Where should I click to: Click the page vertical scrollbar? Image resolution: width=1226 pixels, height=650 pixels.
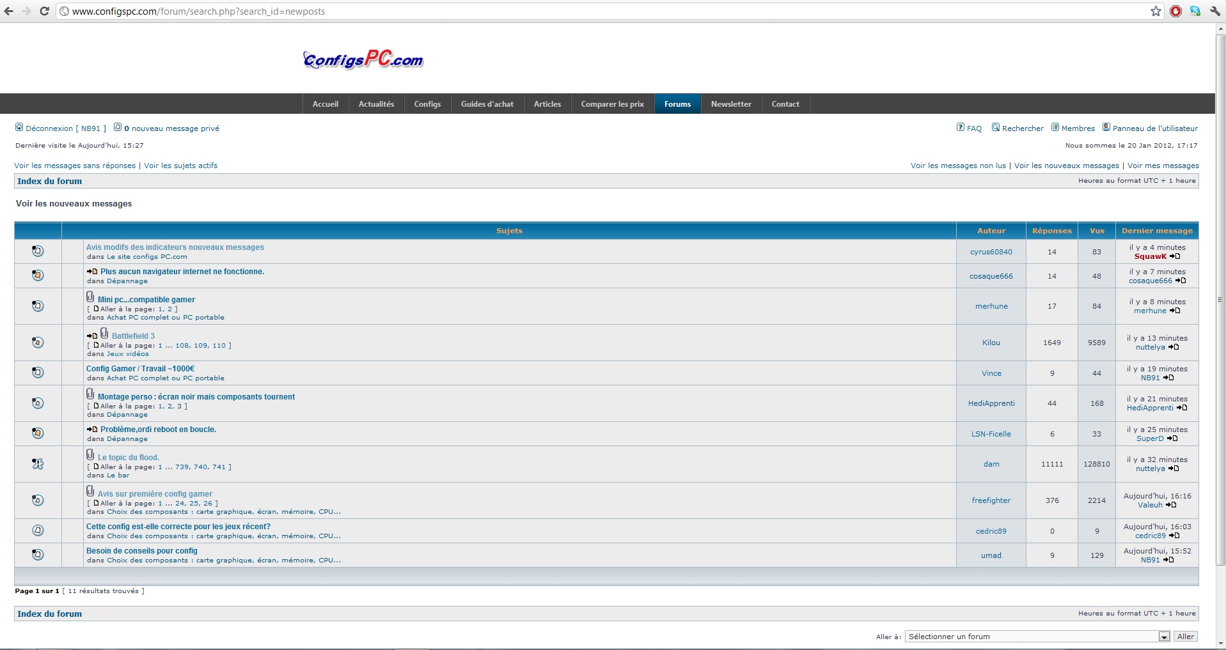pos(1220,299)
